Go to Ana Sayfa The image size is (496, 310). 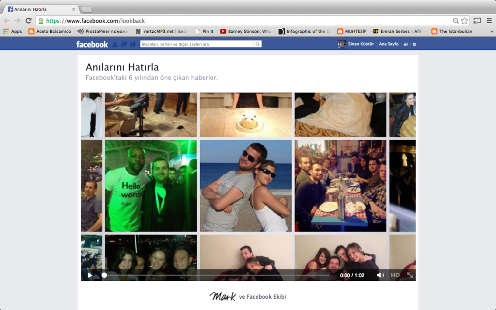[388, 44]
